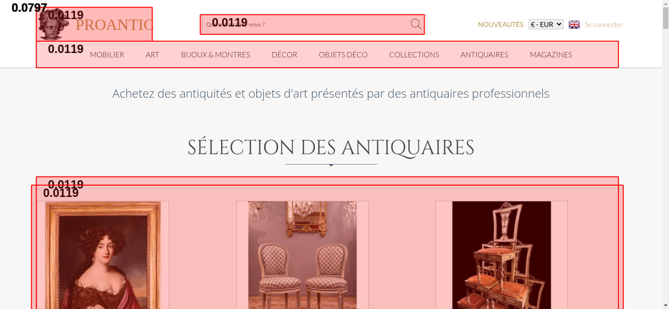Click the search magnifier icon
This screenshot has width=669, height=309.
point(416,24)
